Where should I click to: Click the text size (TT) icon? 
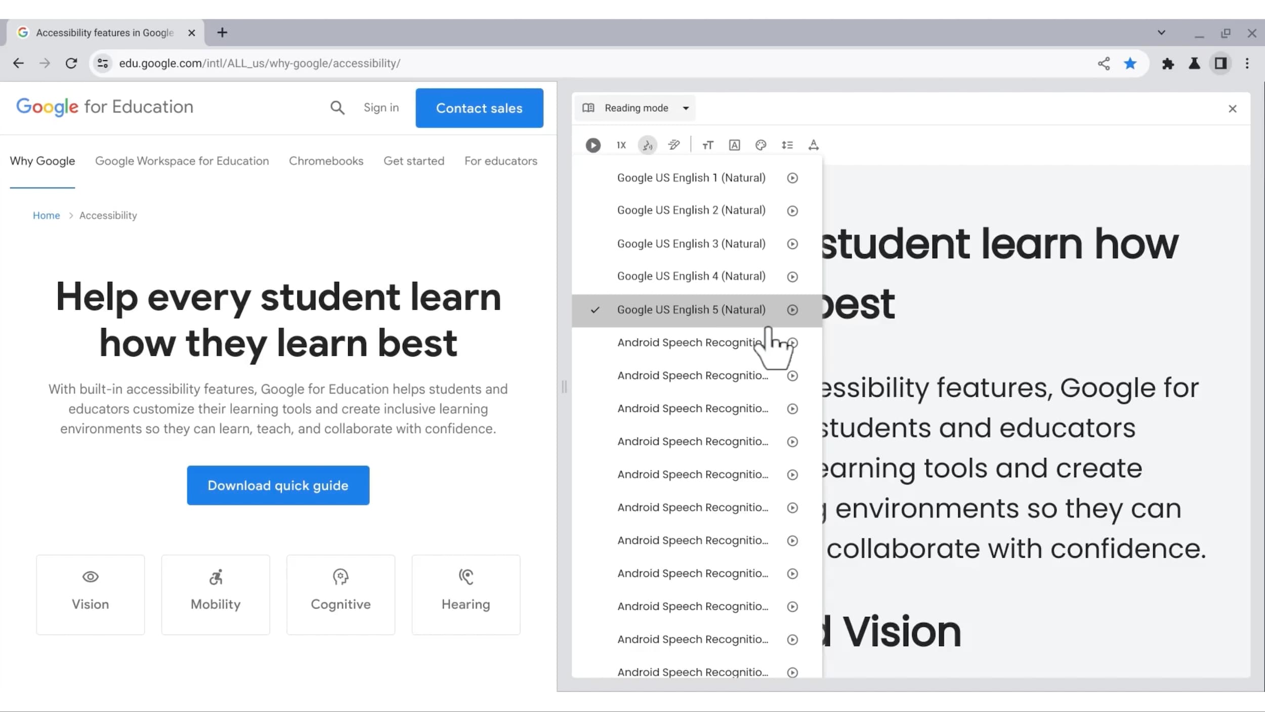(708, 145)
